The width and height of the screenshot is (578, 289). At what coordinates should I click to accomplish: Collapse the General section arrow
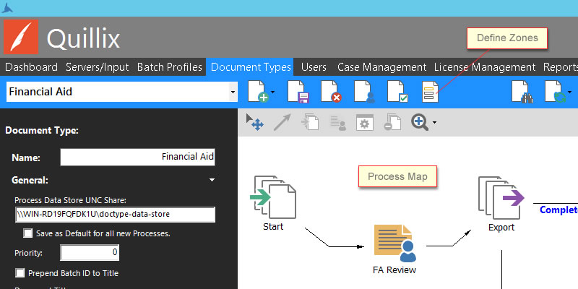pos(212,180)
